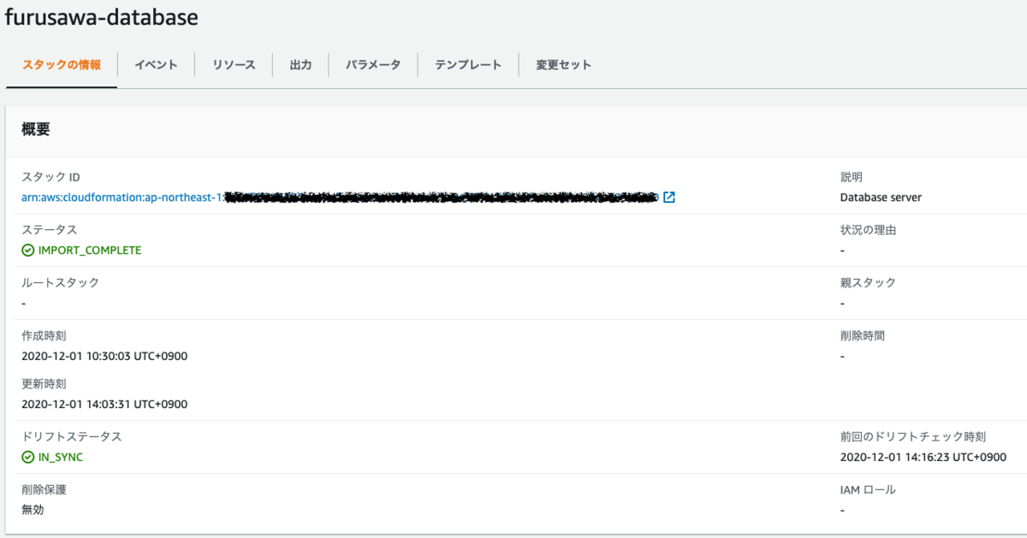Click the 説明 label
Image resolution: width=1027 pixels, height=538 pixels.
point(852,177)
